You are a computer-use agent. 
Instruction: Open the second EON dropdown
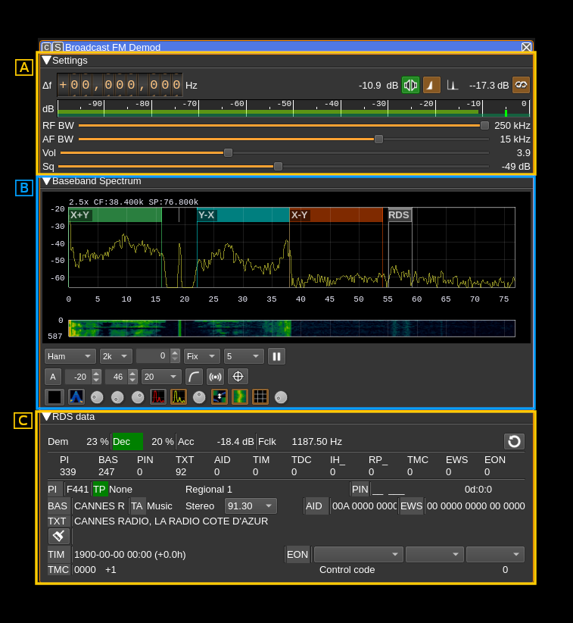[x=434, y=555]
